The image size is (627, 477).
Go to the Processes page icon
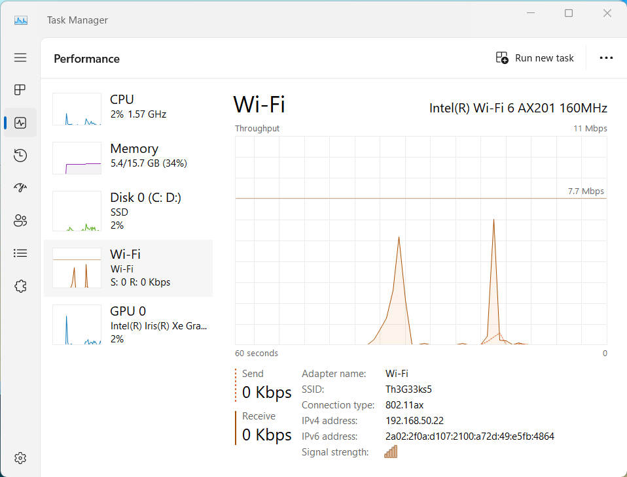(x=20, y=90)
